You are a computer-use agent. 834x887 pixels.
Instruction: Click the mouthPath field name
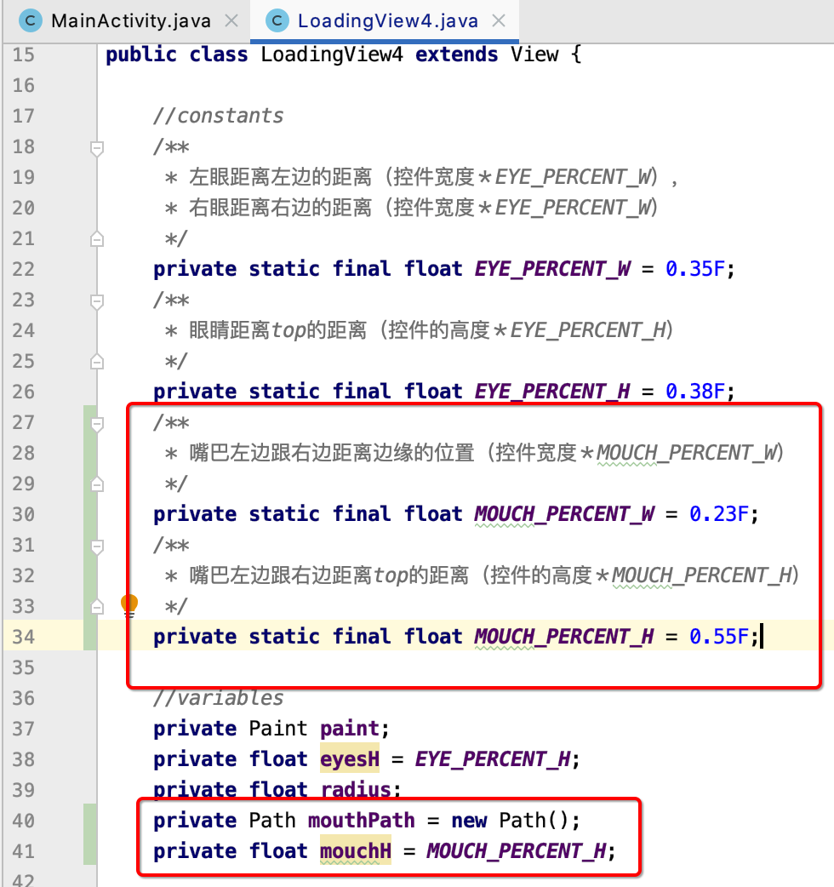[x=362, y=821]
